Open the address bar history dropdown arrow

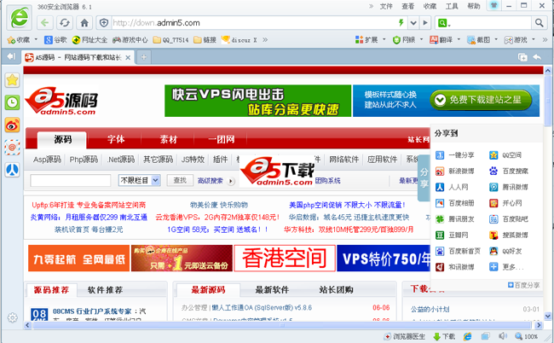click(413, 23)
